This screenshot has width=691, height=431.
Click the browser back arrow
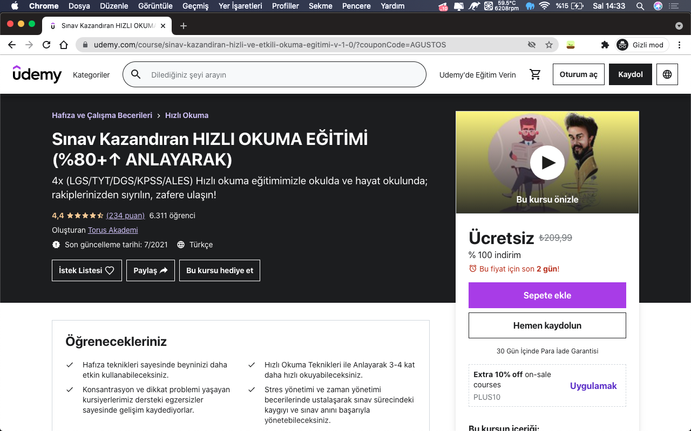(12, 45)
